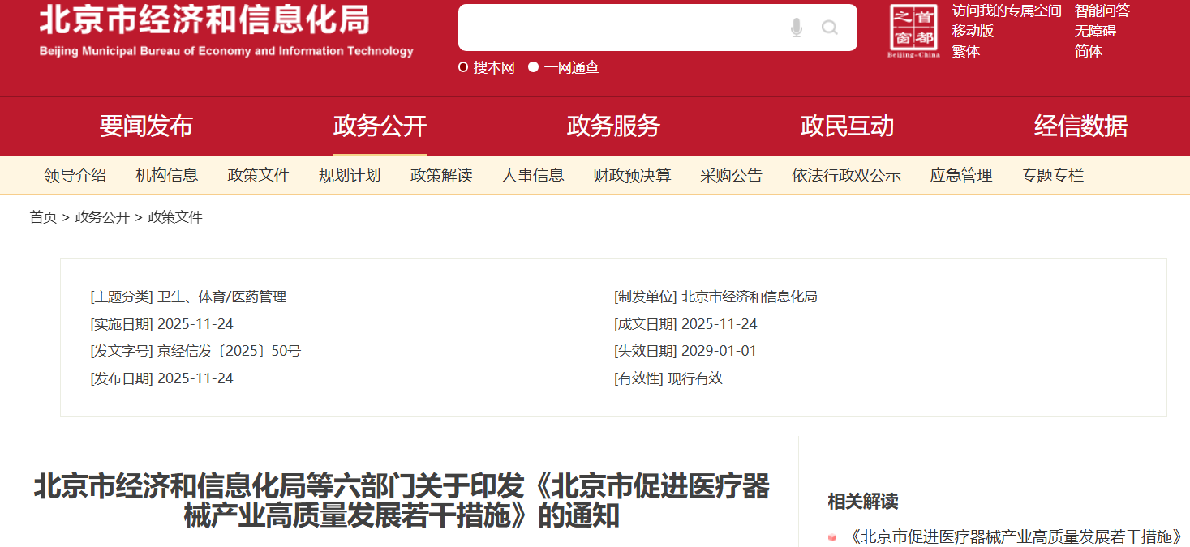Select 政策解读 in the submenu
1190x547 pixels.
click(x=441, y=175)
